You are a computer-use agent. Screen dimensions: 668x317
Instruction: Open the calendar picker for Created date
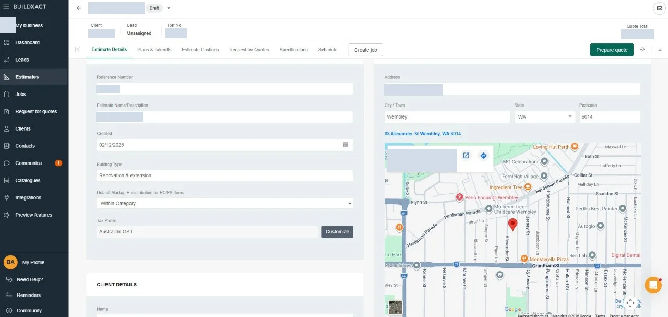tap(345, 145)
